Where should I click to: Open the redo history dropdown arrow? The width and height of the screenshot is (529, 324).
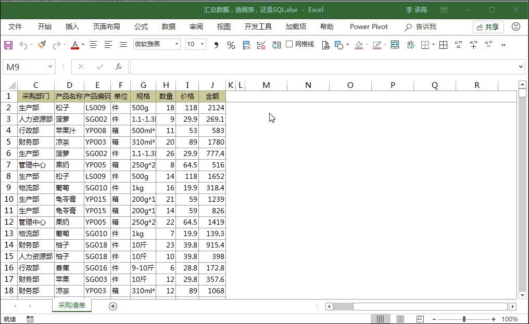click(x=65, y=45)
